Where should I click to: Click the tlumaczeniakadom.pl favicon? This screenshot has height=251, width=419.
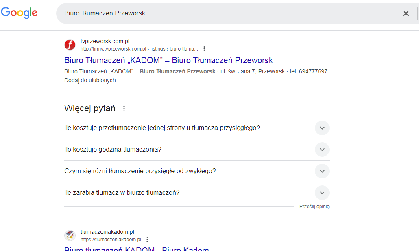[x=70, y=236]
